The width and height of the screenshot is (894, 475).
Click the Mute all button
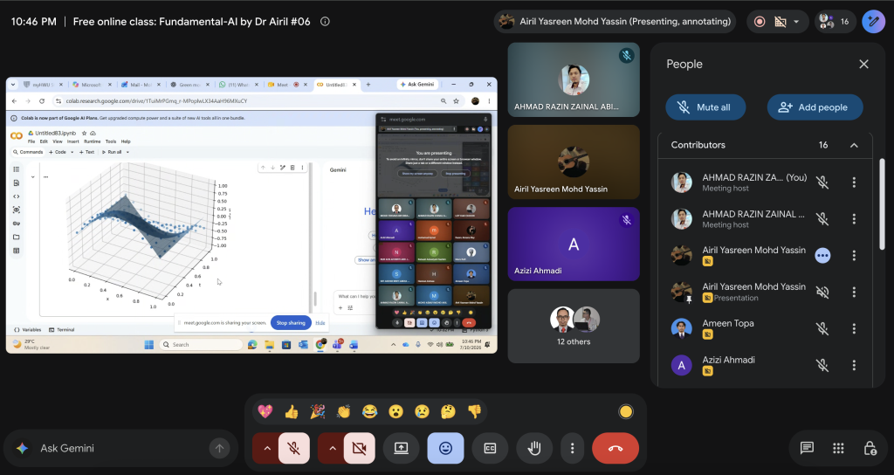[705, 107]
